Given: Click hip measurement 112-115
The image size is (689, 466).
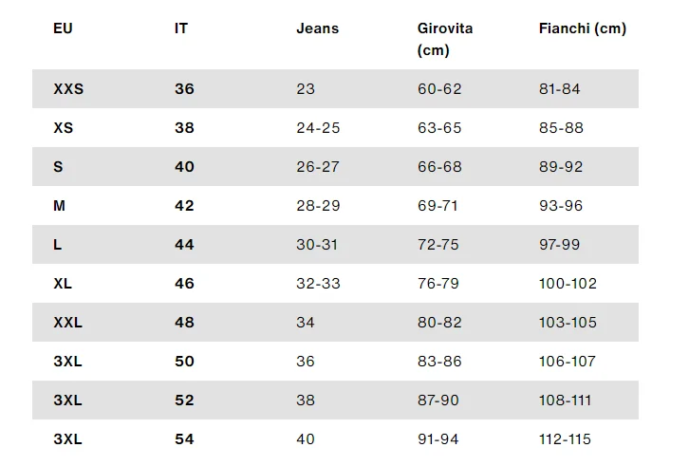Looking at the screenshot, I should 565,439.
